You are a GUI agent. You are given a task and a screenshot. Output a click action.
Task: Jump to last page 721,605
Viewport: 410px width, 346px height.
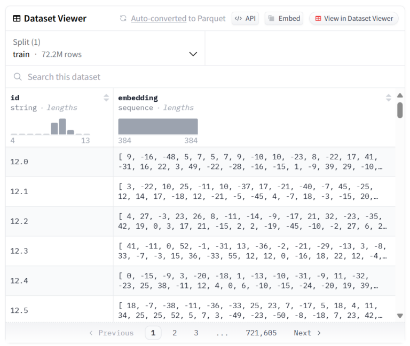tap(261, 333)
